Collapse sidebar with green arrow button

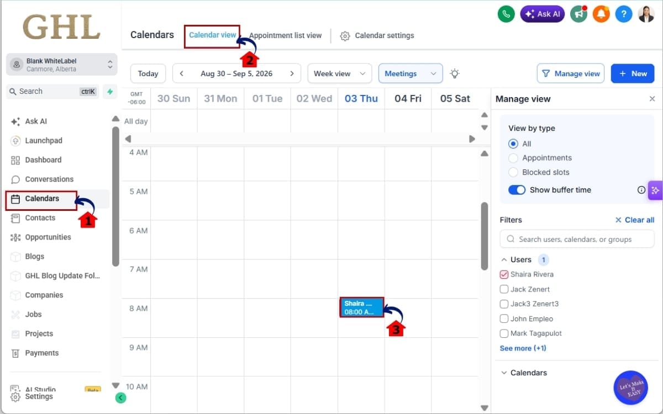121,397
